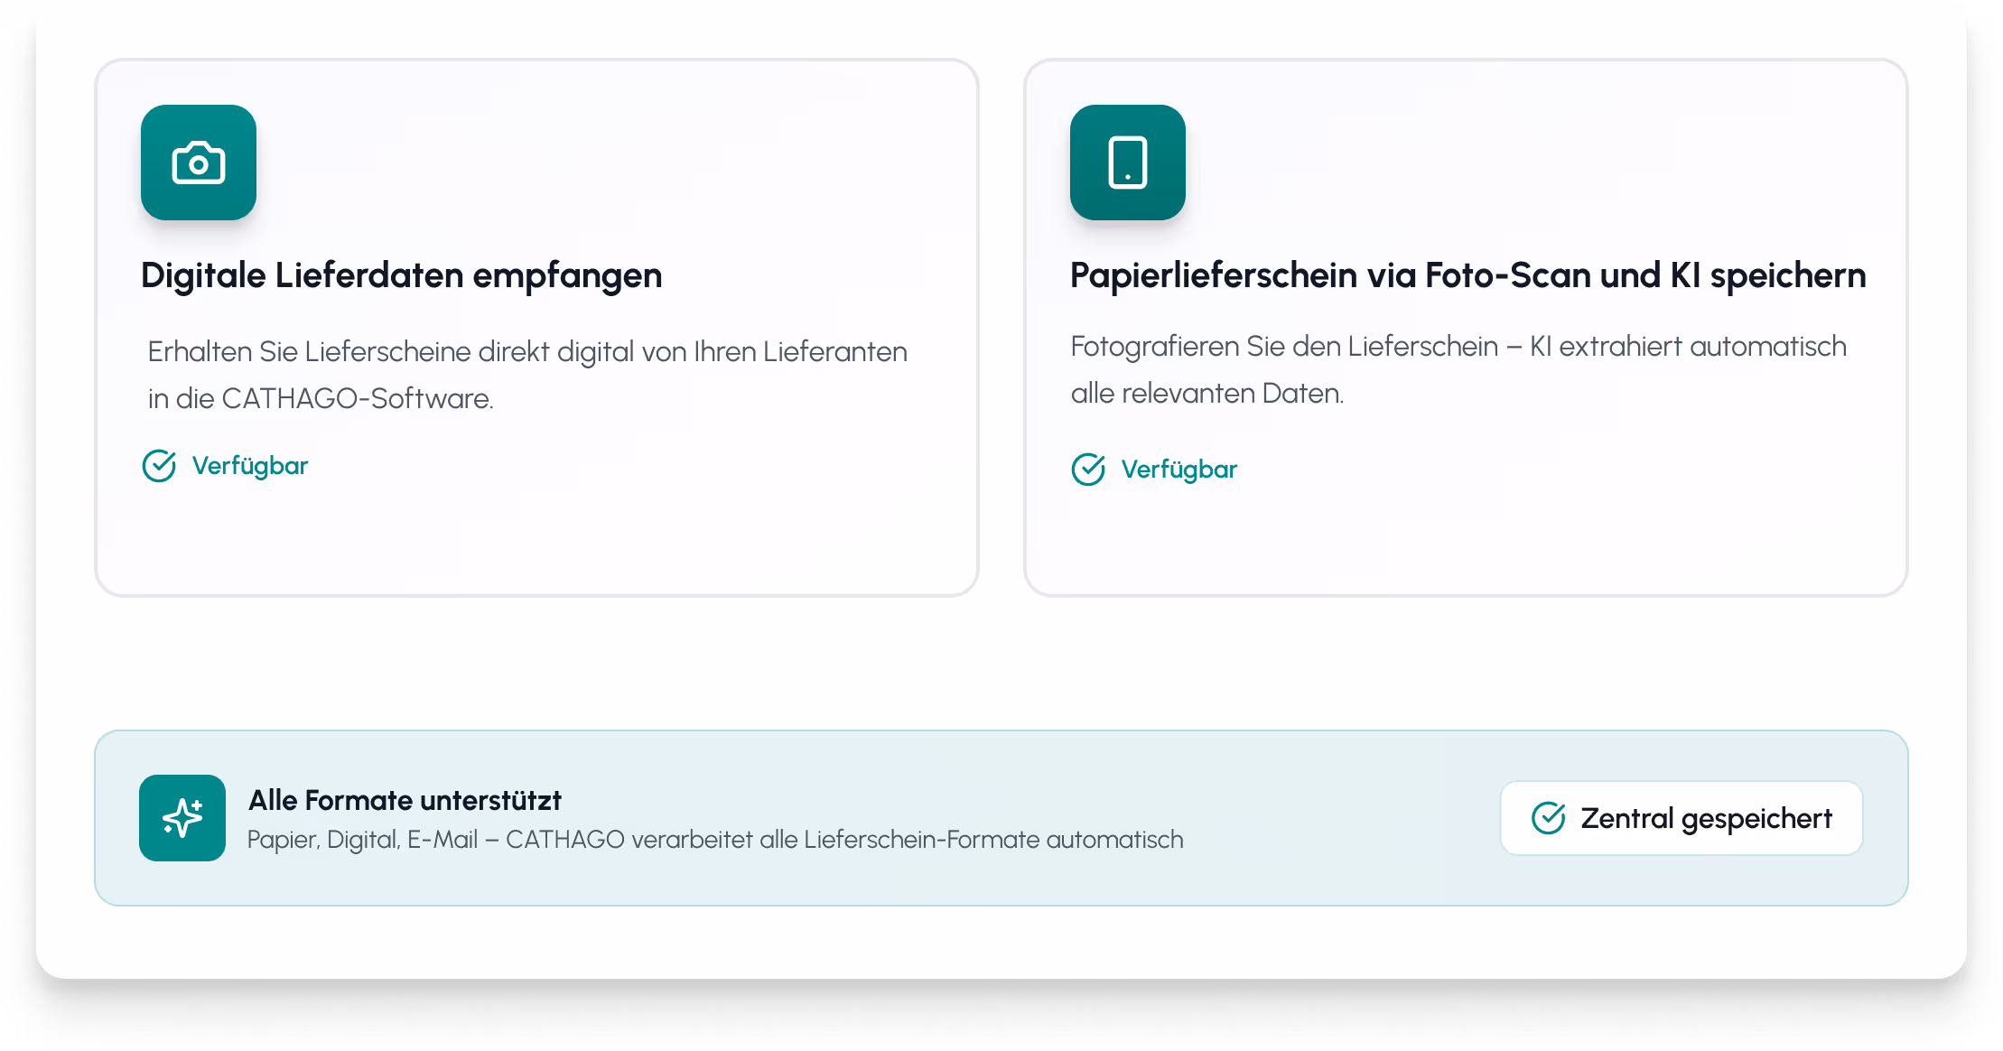Click checkmark icon beside Zentral gespeichert
This screenshot has width=2003, height=1051.
tap(1548, 818)
